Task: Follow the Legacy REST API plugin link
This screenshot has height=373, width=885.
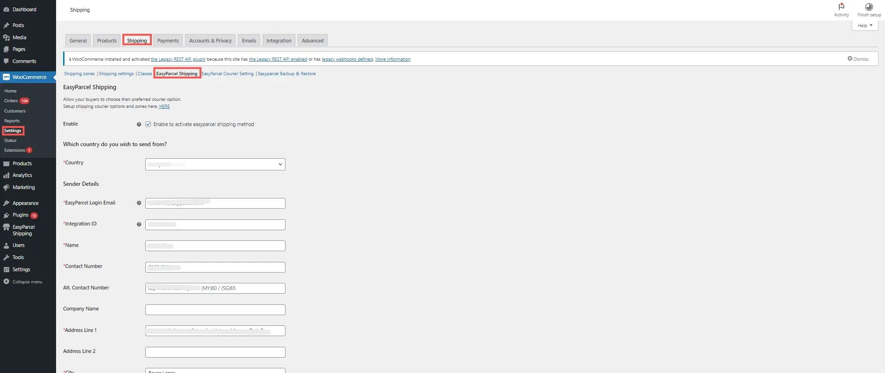Action: (x=178, y=59)
